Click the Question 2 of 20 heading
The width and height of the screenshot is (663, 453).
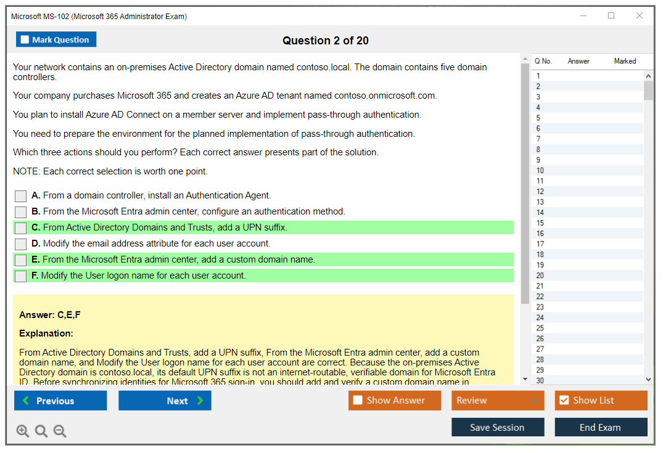pyautogui.click(x=326, y=41)
